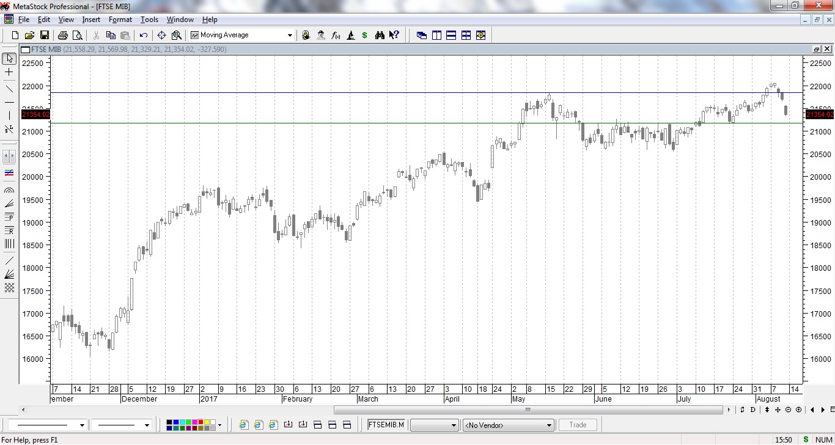Open the Tools menu

point(150,20)
